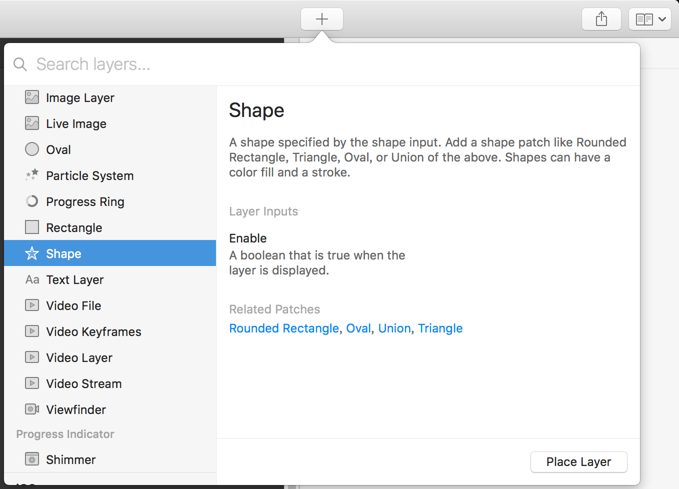Select the Live Image layer
Viewport: 679px width, 489px height.
(x=76, y=123)
